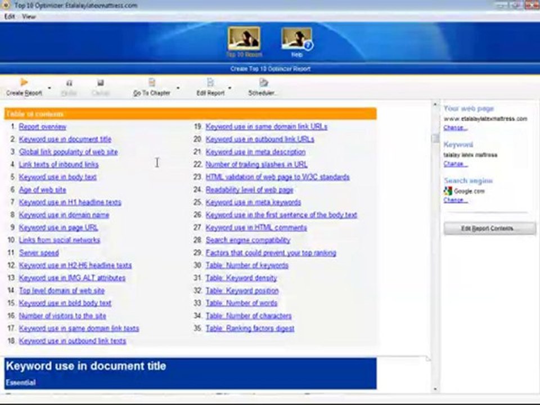
Task: Open Keyword use in document title link
Action: [65, 139]
